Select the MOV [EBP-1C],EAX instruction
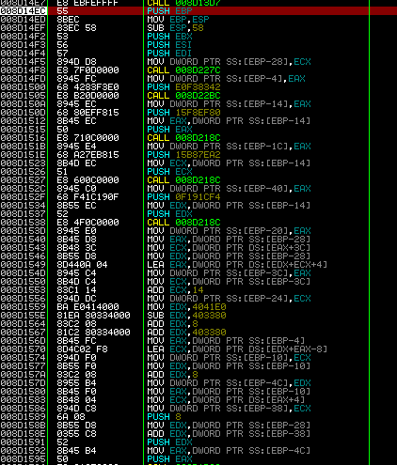Viewport: 397px width, 465px height. (x=229, y=147)
